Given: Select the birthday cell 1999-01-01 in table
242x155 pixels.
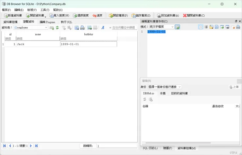Looking at the screenshot, I should [89, 44].
